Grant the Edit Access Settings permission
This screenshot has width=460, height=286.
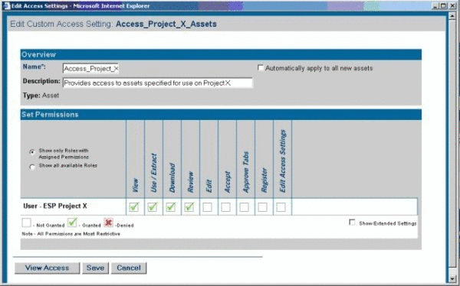click(281, 207)
